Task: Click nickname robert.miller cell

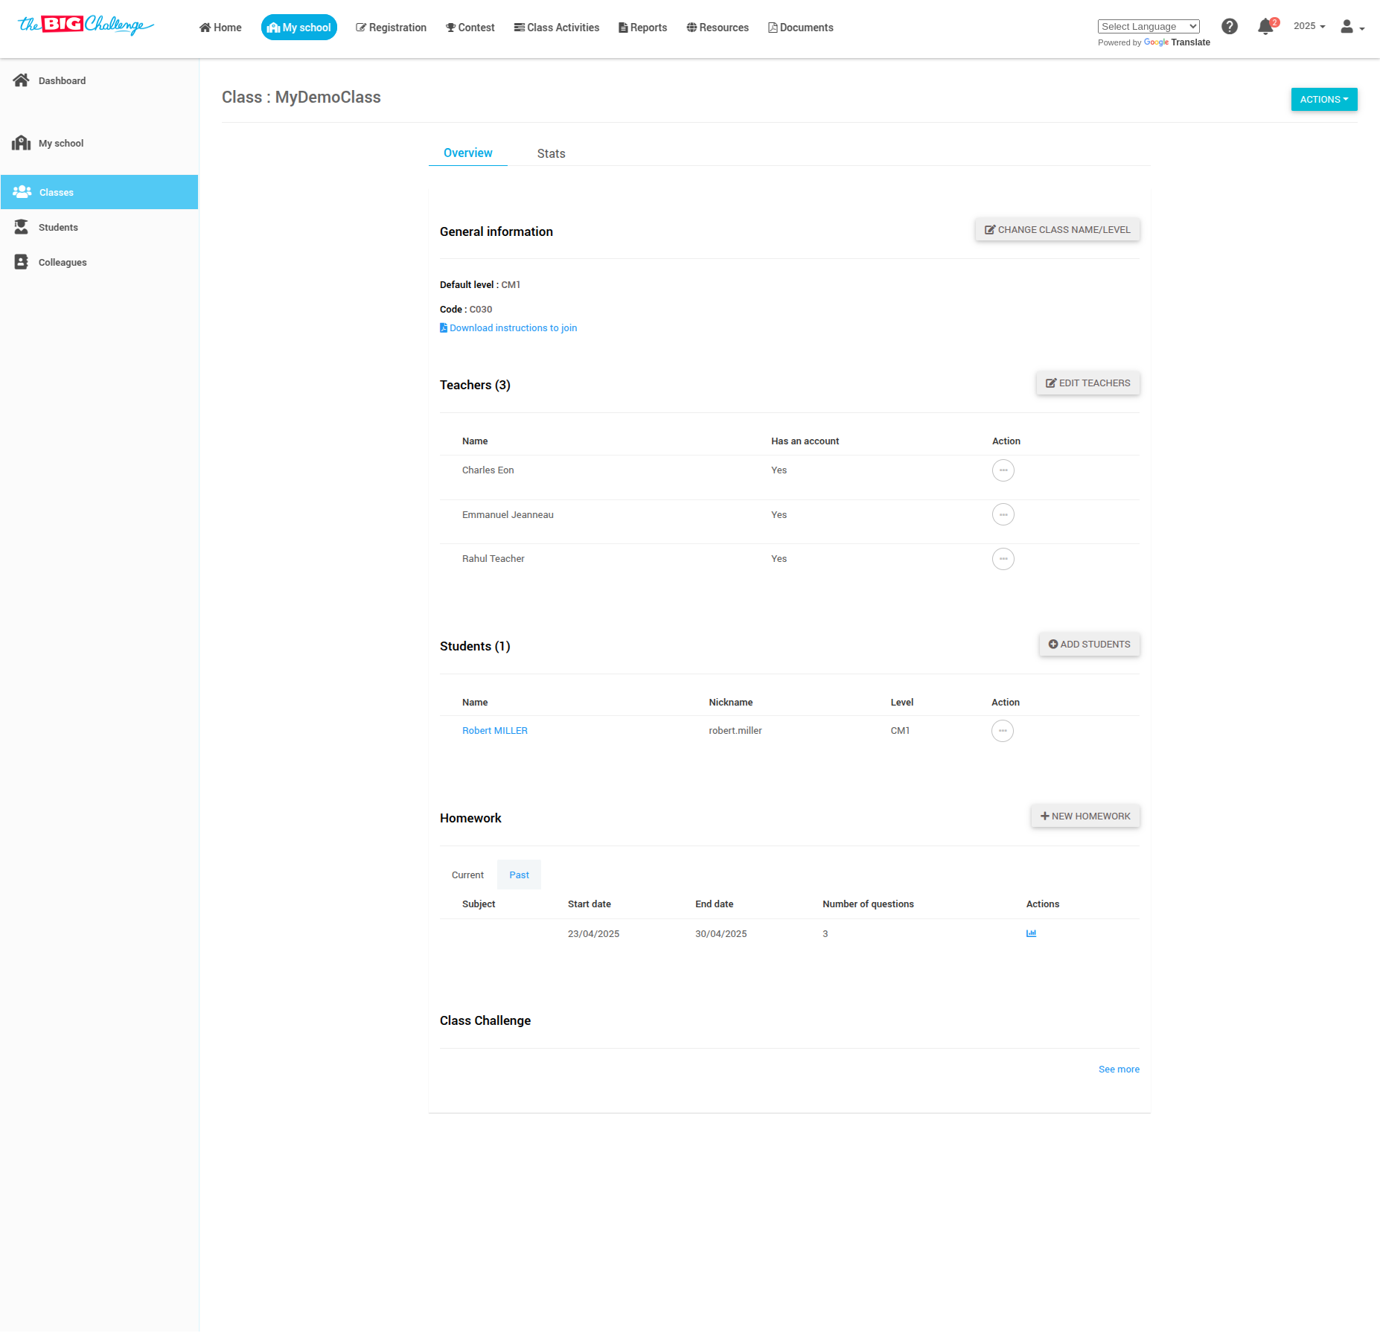Action: click(735, 731)
